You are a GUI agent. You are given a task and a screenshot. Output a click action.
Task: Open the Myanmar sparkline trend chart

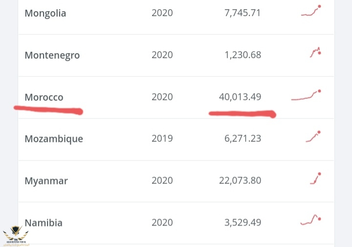coord(315,179)
